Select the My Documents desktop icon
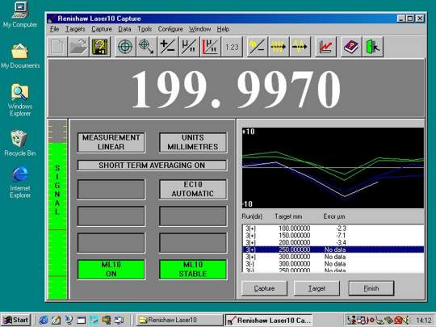The image size is (436, 327). (20, 56)
